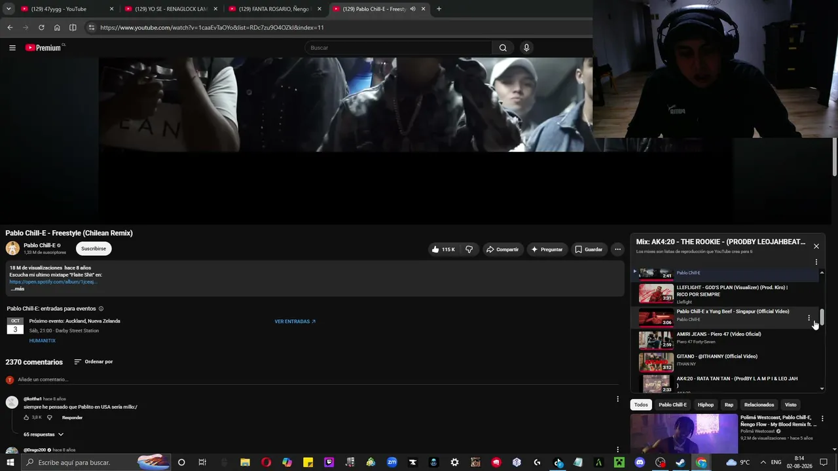Click the page vertical scrollbar thumb
Viewport: 838px width, 471px height.
[x=835, y=157]
